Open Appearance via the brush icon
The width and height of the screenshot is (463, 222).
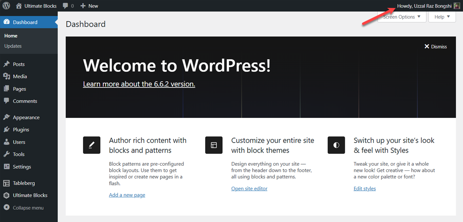(8, 117)
